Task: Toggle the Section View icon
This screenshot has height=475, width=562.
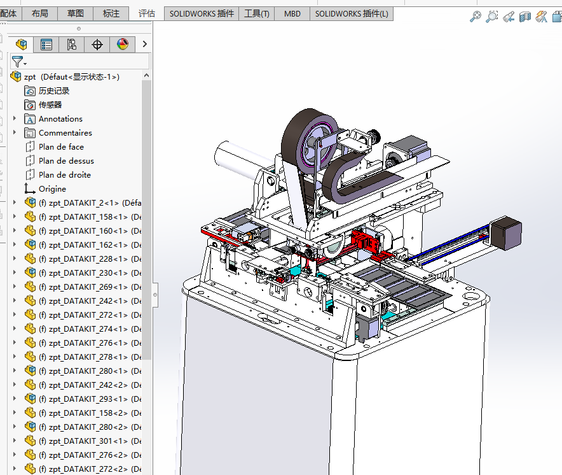Action: click(x=524, y=17)
